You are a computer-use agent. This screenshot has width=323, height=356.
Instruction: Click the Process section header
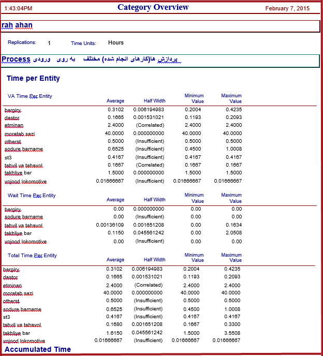pos(16,60)
